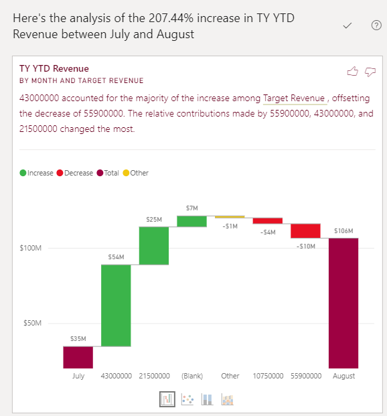Screen dimensions: 387x416
Task: Select the 43000000 green increase bar
Action: (116, 305)
